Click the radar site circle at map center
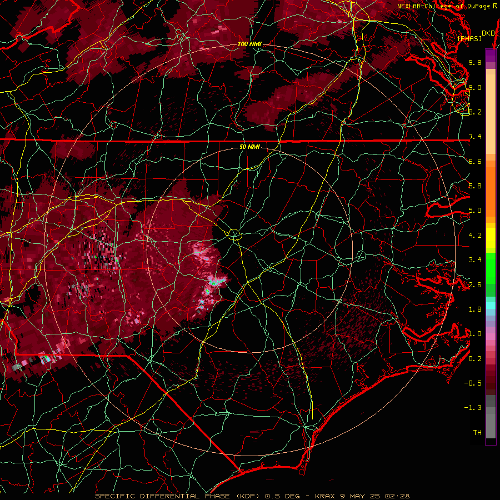This screenshot has height=500, width=500. pyautogui.click(x=234, y=234)
